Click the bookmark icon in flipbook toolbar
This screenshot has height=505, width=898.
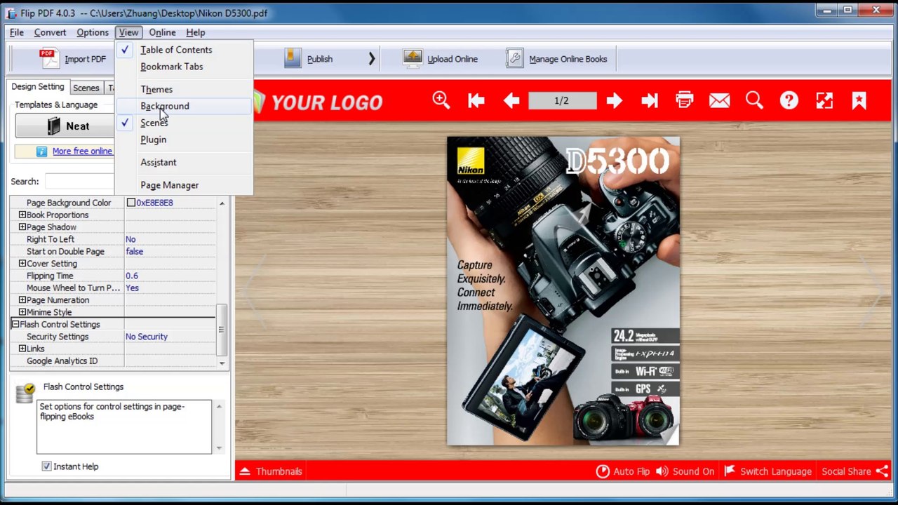tap(859, 101)
